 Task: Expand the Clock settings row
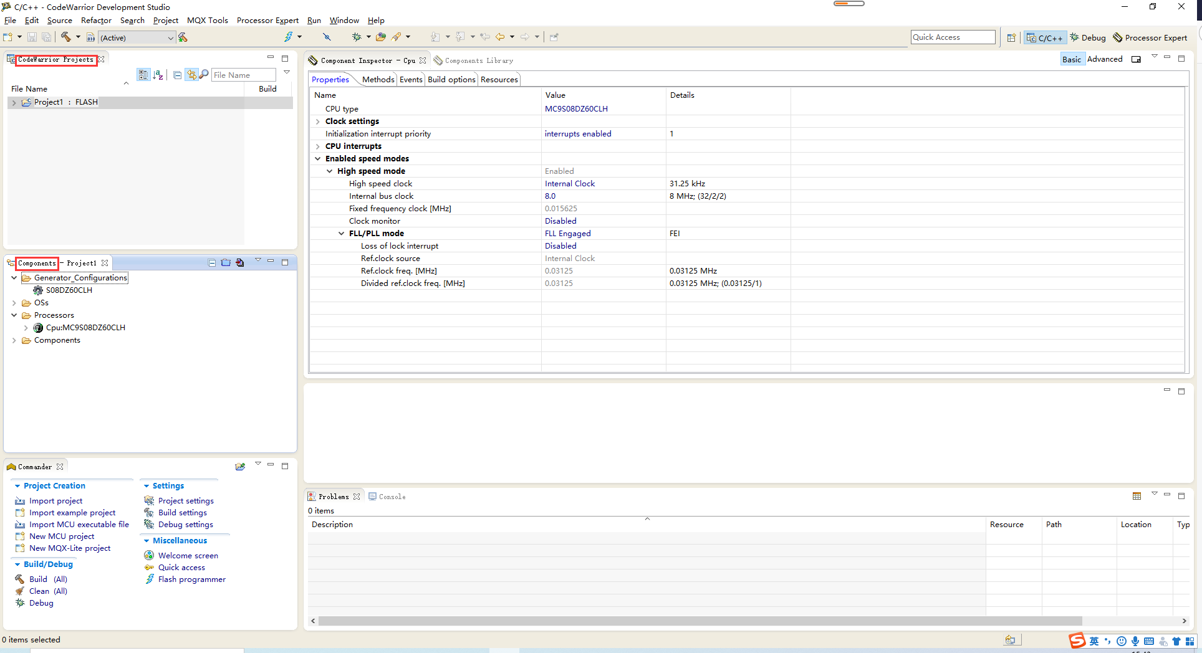point(318,122)
